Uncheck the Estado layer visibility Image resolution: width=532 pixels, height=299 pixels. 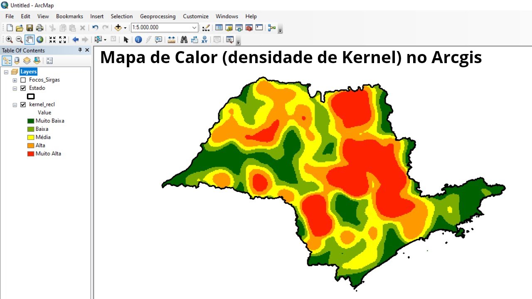pyautogui.click(x=23, y=88)
